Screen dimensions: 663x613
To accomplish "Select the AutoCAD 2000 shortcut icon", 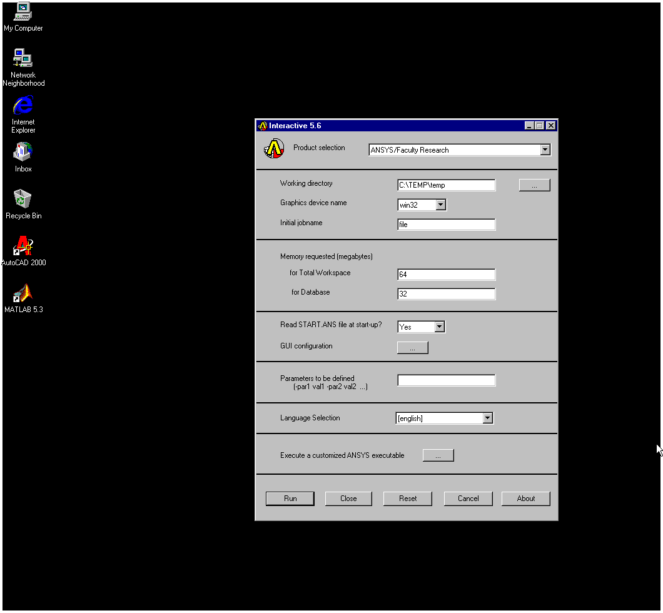I will pyautogui.click(x=23, y=246).
